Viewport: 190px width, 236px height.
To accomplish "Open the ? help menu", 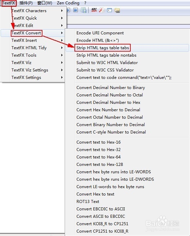I will [85, 3].
